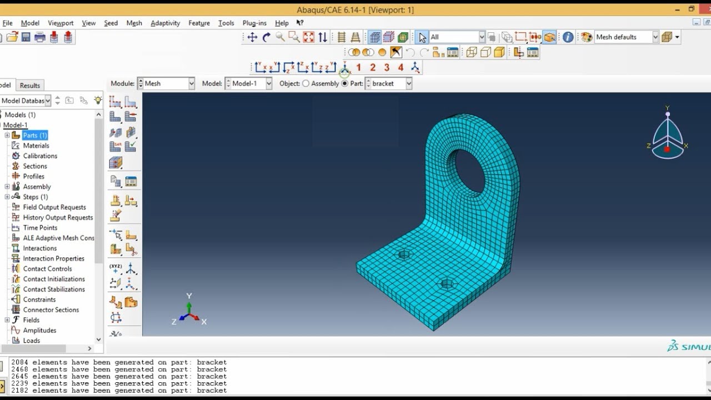Enable Shaded render style

pyautogui.click(x=499, y=53)
